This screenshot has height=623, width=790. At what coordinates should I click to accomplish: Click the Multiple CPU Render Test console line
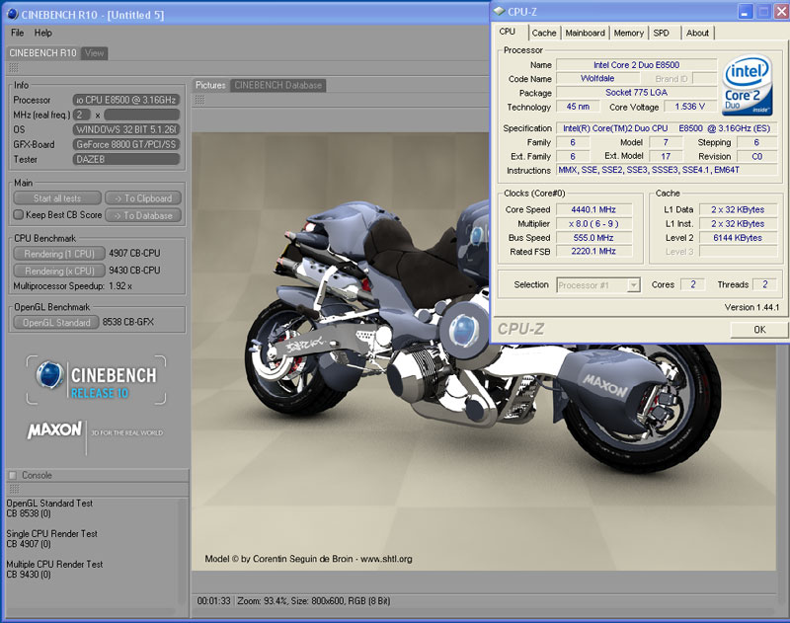(54, 564)
